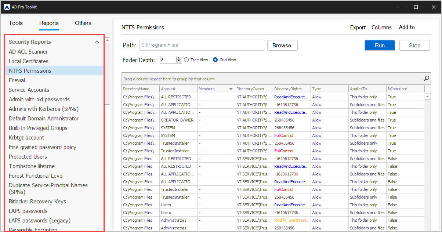This screenshot has height=232, width=442.
Task: Click Export in the top bar
Action: (358, 27)
